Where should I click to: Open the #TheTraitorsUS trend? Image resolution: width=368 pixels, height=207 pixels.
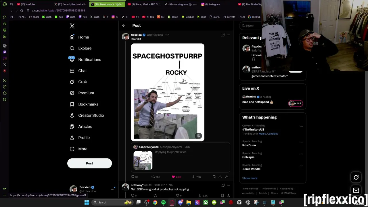pos(253,130)
